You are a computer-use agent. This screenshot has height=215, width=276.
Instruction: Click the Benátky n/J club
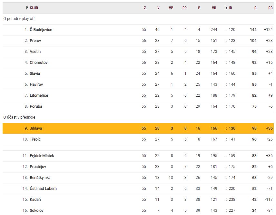pyautogui.click(x=41, y=178)
